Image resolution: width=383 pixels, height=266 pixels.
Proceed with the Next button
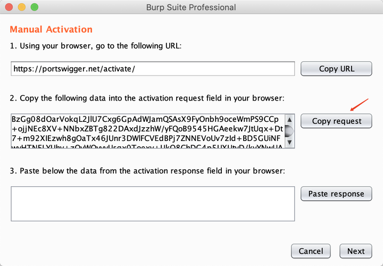356,251
